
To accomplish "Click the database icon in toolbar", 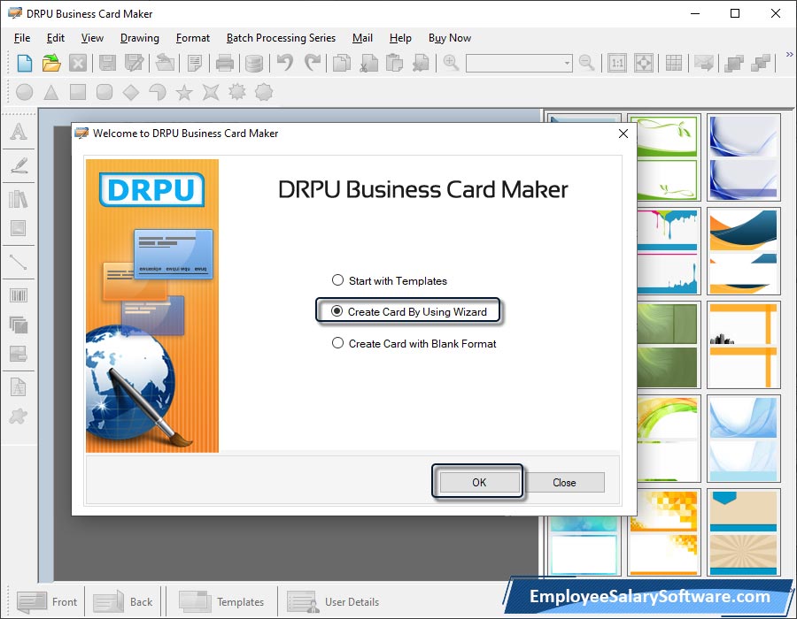I will coord(254,64).
